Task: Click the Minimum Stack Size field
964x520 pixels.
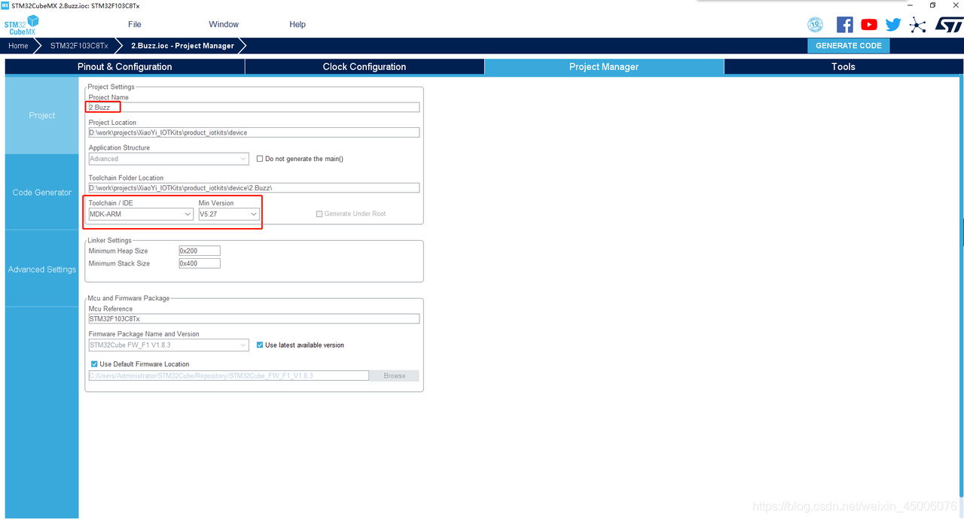Action: (x=200, y=263)
